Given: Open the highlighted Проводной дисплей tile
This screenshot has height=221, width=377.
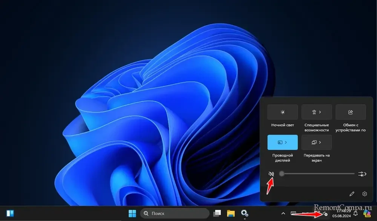Looking at the screenshot, I should click(282, 142).
